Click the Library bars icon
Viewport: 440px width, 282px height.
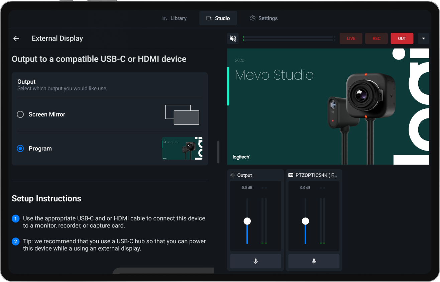(x=165, y=18)
